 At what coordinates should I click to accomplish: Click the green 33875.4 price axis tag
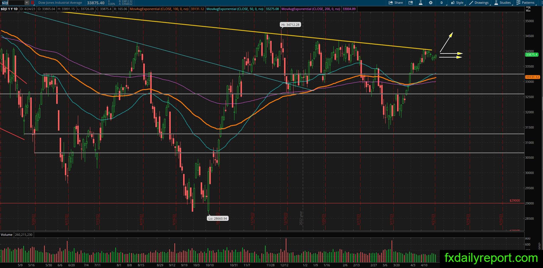tap(531, 55)
